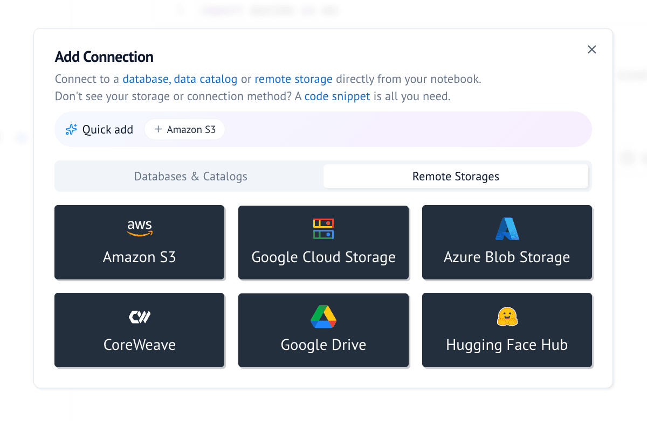Select the Azure Blob Storage card label
The height and width of the screenshot is (421, 647).
[507, 257]
